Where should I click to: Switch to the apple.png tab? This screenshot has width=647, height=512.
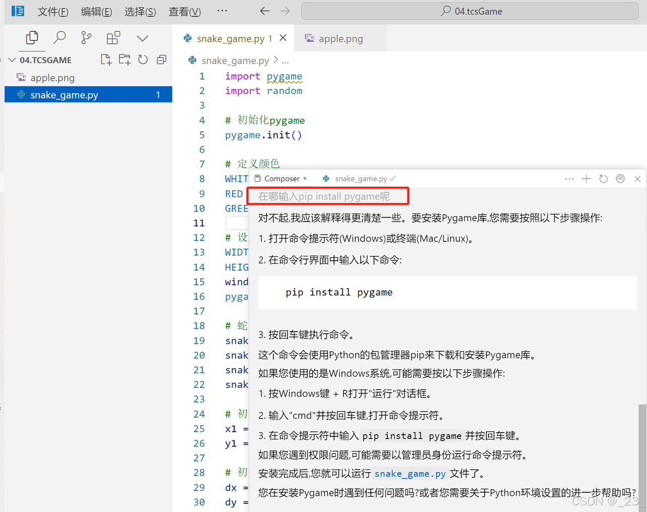click(340, 39)
